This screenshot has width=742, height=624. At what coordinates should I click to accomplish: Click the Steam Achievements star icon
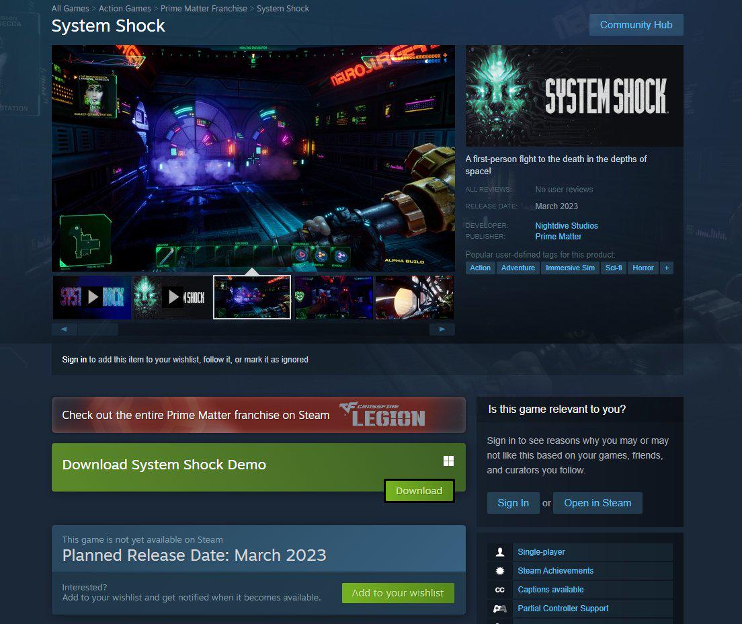click(500, 571)
